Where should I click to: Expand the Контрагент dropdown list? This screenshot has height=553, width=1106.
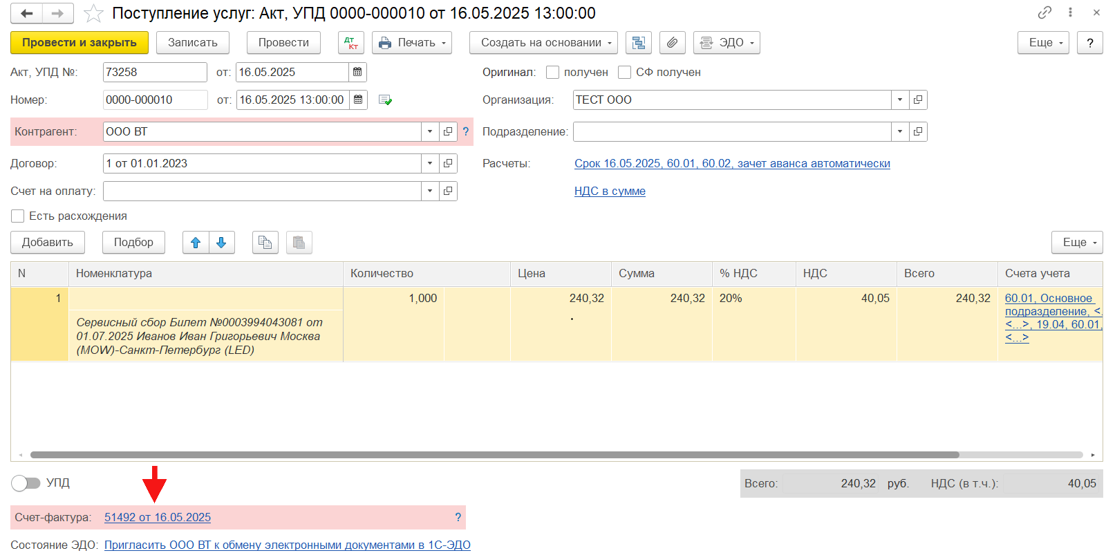pyautogui.click(x=430, y=131)
